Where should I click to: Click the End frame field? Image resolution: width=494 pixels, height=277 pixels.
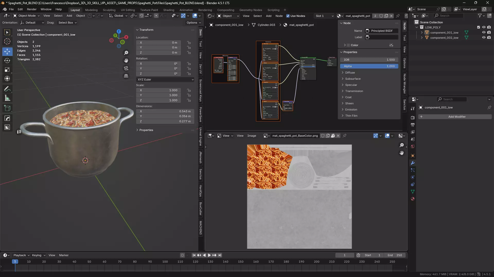pos(395,255)
